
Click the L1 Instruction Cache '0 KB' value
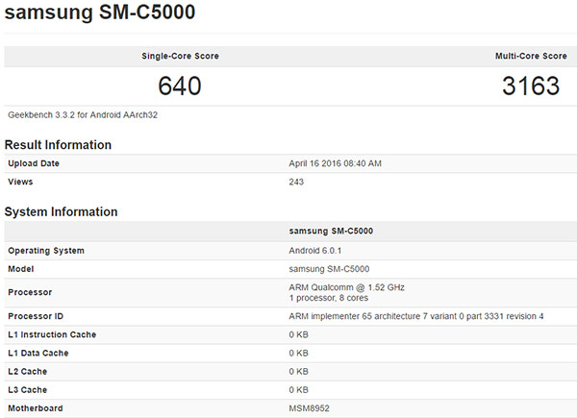click(x=298, y=334)
